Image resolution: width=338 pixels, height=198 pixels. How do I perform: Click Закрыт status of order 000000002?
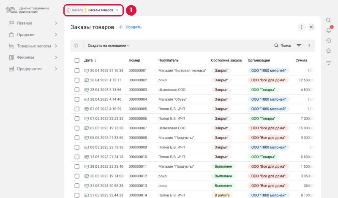pos(221,80)
